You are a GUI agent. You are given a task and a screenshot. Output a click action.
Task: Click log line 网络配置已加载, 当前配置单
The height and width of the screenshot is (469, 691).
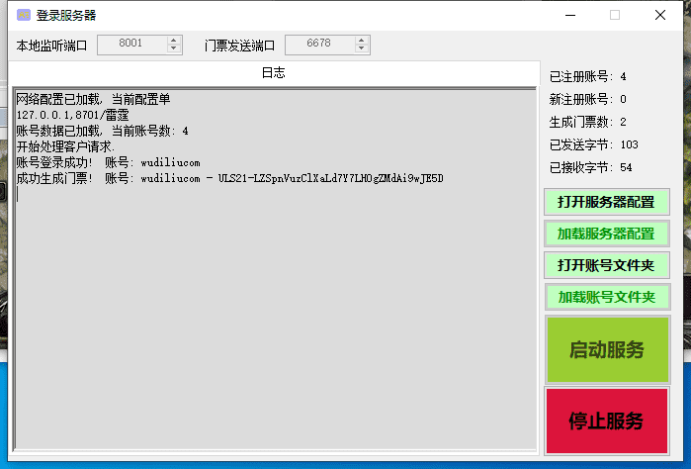tap(93, 99)
